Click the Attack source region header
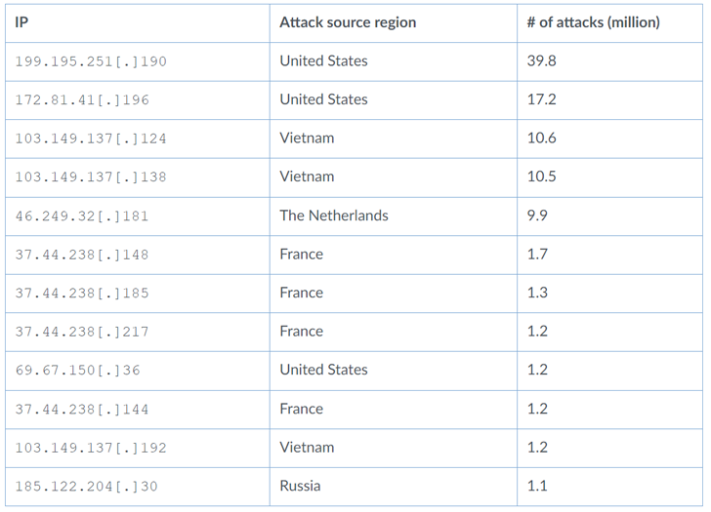 (348, 22)
